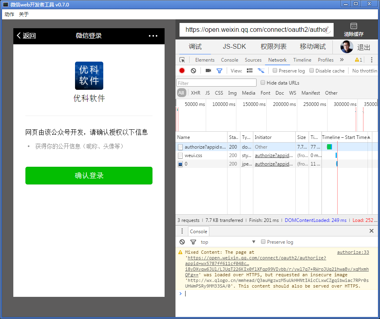The image size is (380, 319).
Task: Click the green 确认登录 button
Action: point(89,176)
